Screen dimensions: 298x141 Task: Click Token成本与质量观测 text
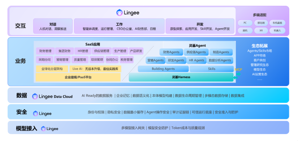tap(188, 128)
